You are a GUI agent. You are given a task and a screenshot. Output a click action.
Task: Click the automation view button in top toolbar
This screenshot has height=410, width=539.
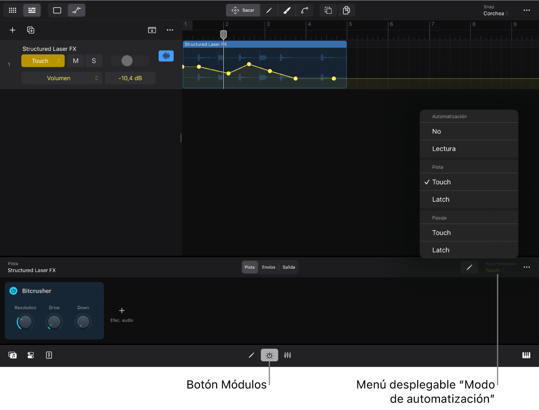click(77, 10)
